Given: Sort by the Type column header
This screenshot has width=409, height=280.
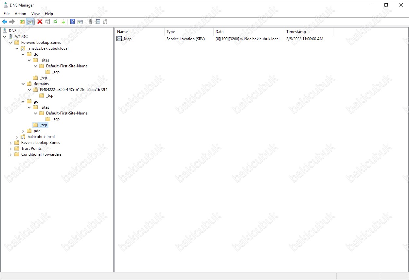Looking at the screenshot, I should pos(189,32).
